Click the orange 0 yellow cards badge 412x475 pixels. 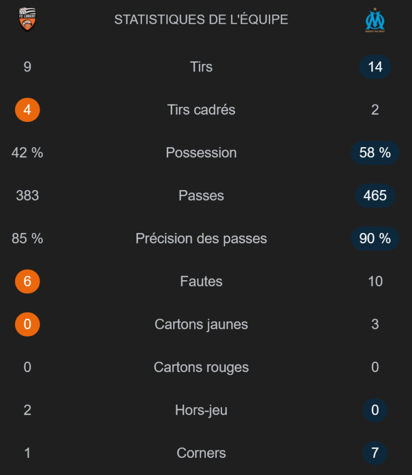coord(27,324)
